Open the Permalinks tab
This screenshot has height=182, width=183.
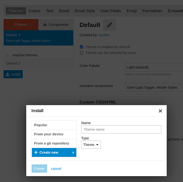tap(152, 11)
